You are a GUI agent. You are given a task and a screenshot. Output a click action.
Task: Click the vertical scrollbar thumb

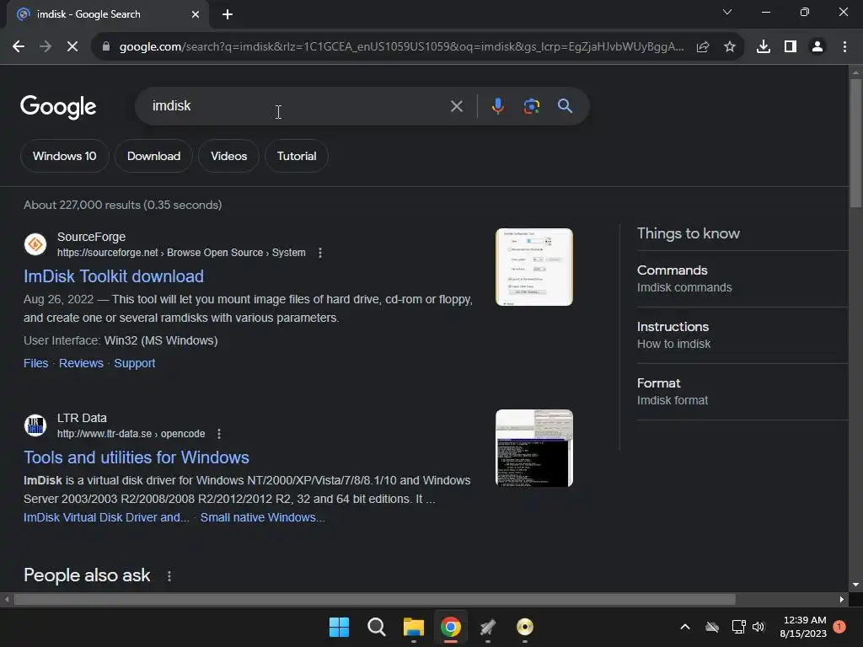855,143
